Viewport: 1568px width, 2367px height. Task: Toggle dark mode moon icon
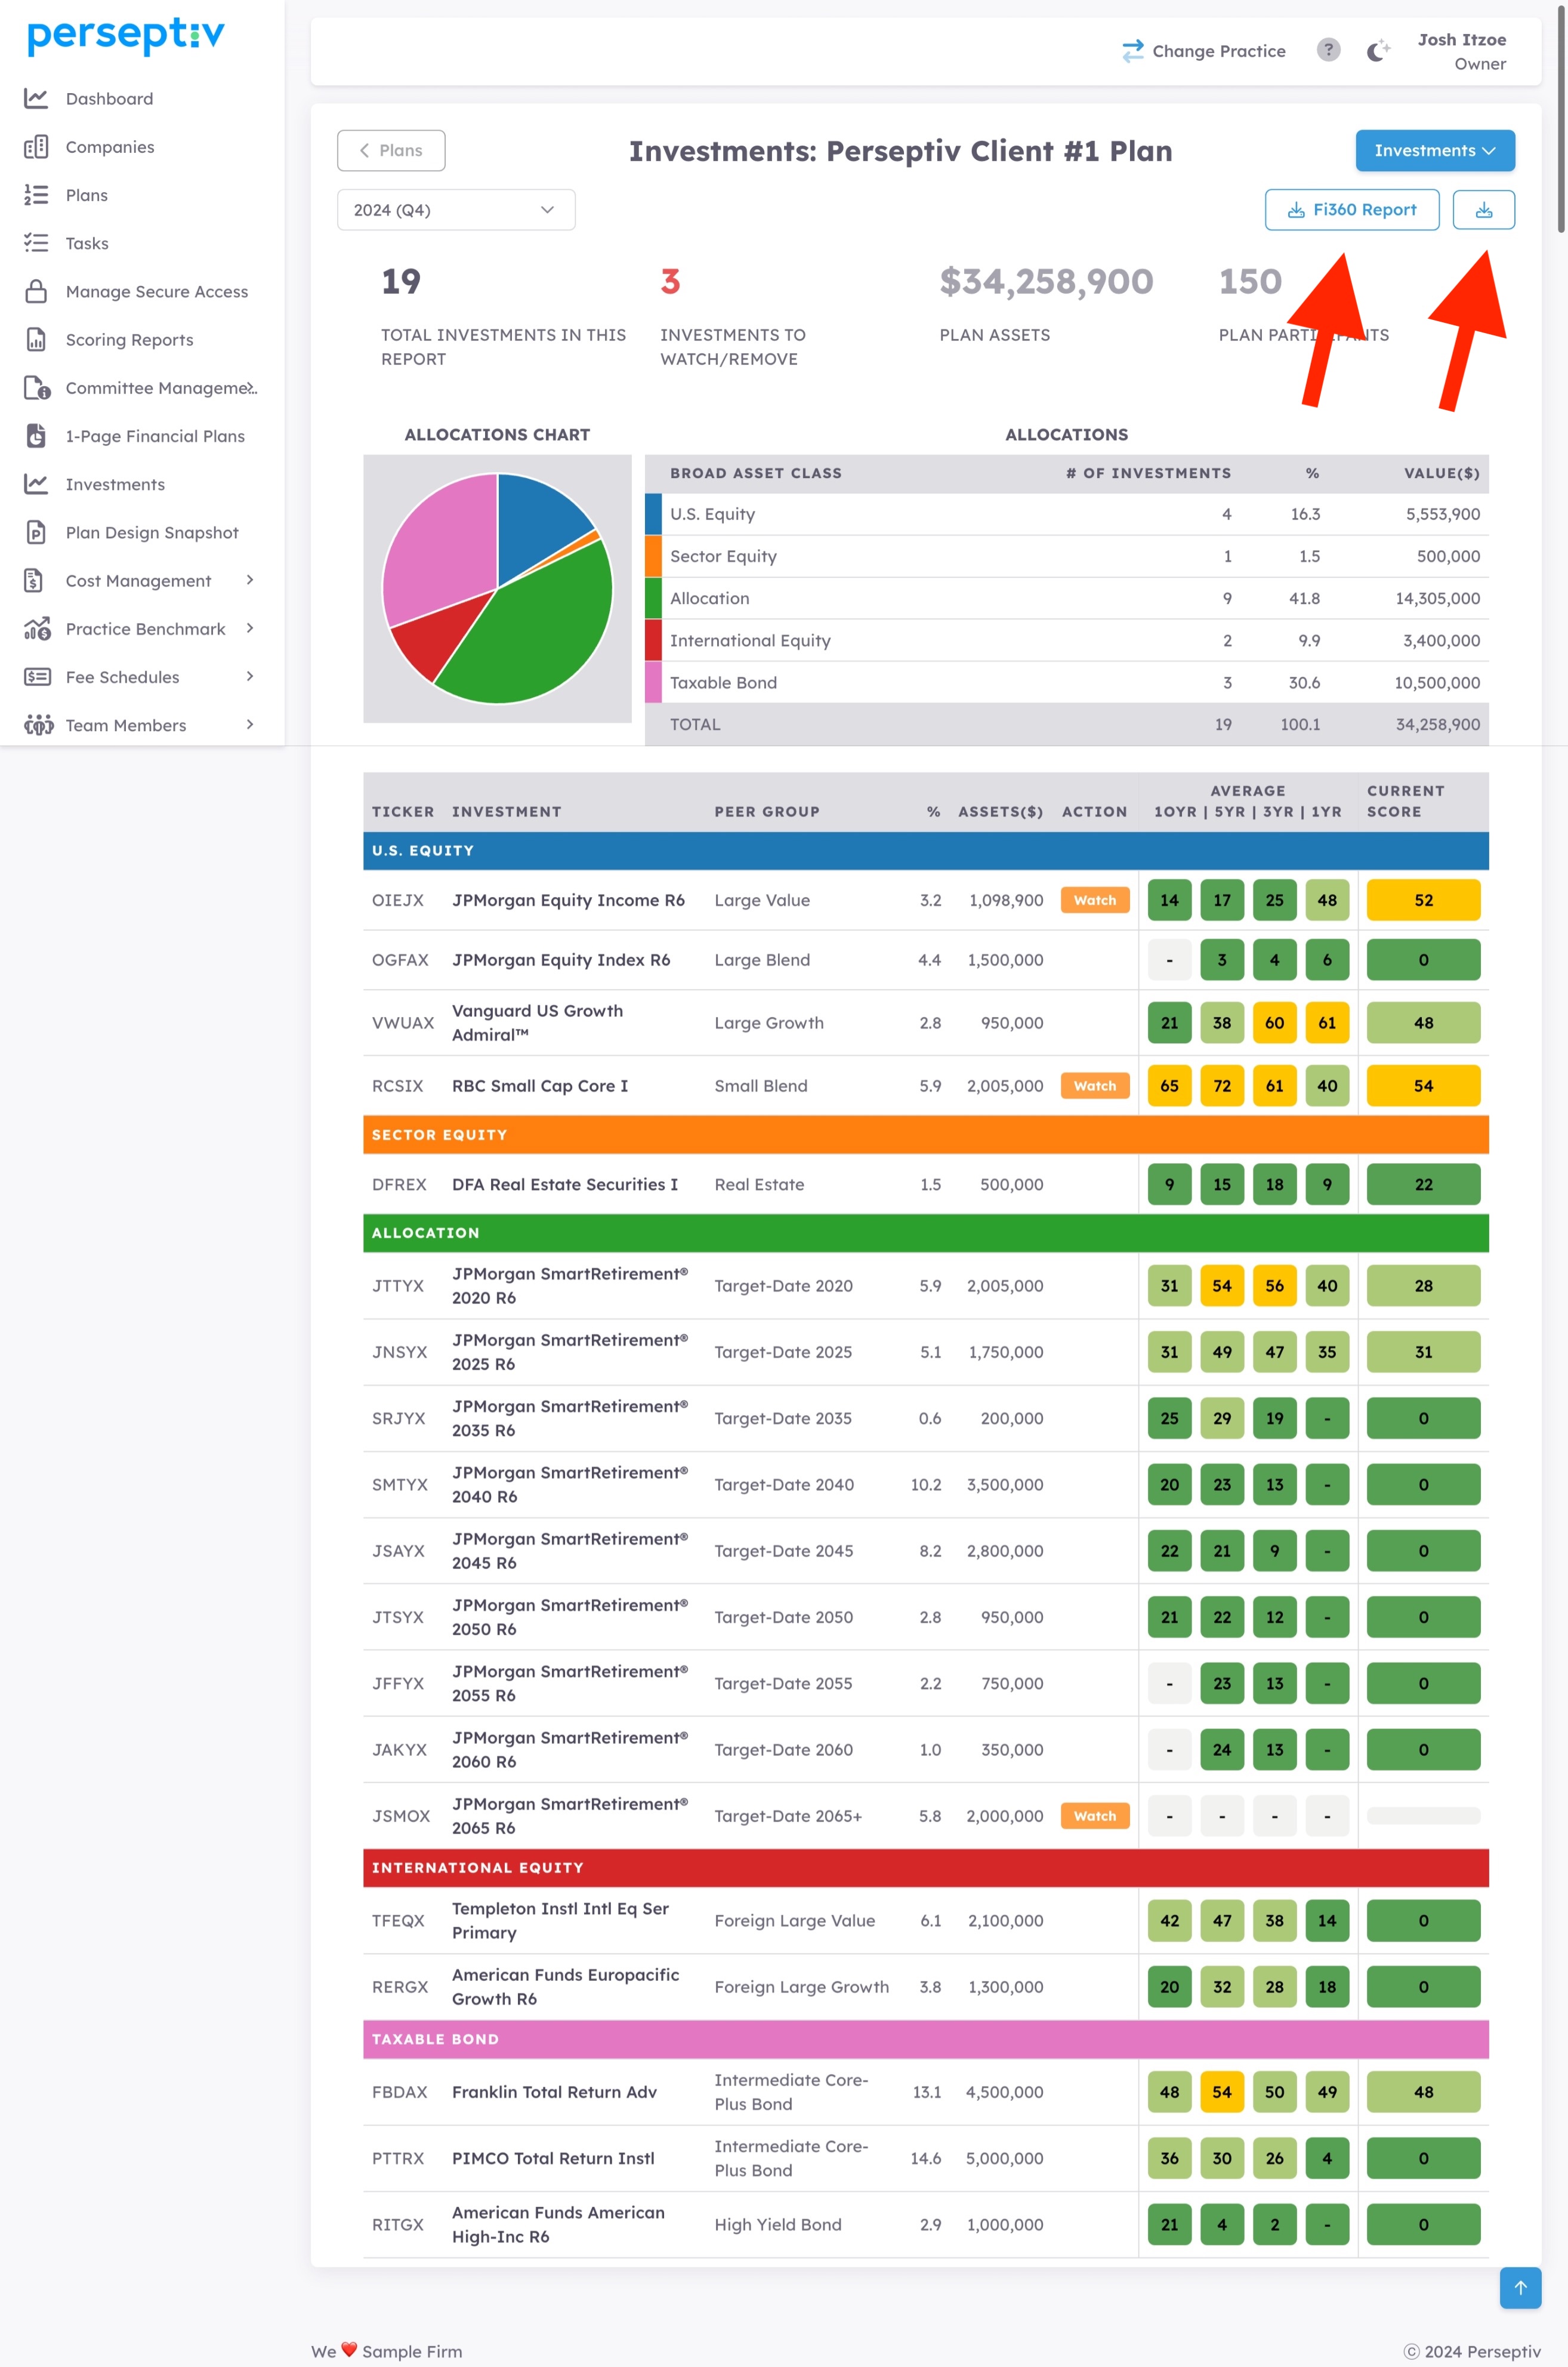tap(1377, 51)
